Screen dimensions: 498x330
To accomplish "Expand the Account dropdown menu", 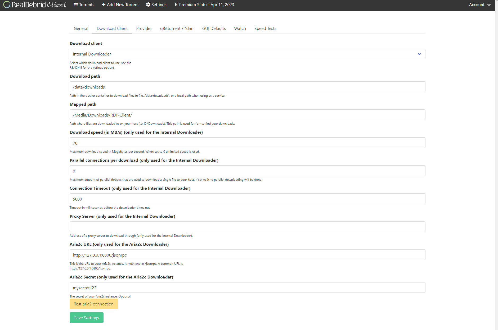I will (x=479, y=4).
